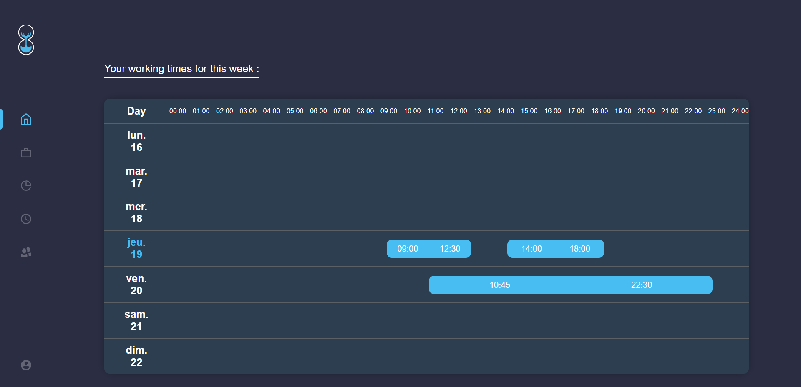Select Thursday 14:00 to 18:00 shift block
This screenshot has height=387, width=801.
click(555, 249)
